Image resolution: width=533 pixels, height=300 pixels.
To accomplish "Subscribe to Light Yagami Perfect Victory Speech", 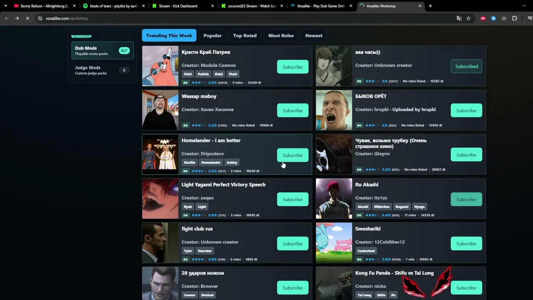I will [293, 199].
